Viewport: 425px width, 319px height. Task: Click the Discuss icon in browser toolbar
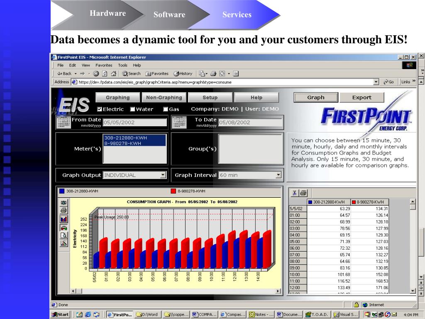click(x=236, y=74)
